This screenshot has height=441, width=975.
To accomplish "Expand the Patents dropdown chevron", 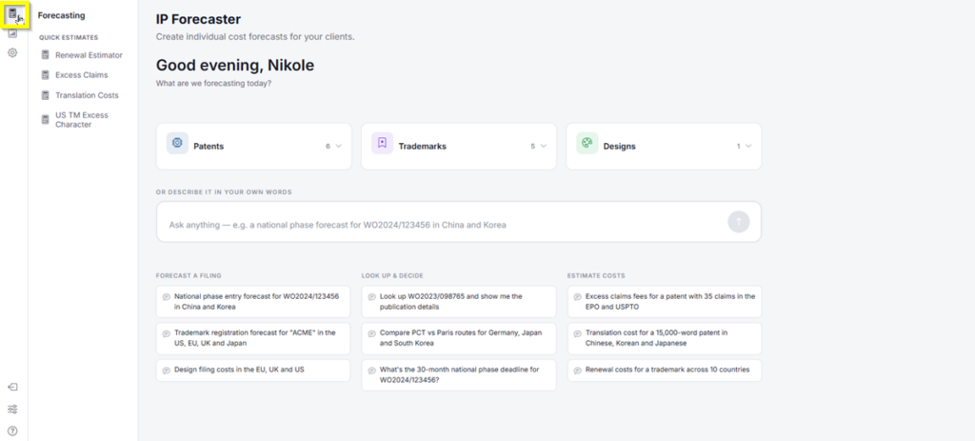I will coord(339,146).
